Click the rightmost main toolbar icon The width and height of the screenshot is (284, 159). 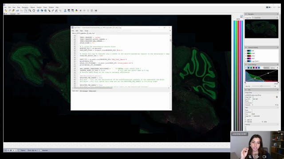point(96,11)
